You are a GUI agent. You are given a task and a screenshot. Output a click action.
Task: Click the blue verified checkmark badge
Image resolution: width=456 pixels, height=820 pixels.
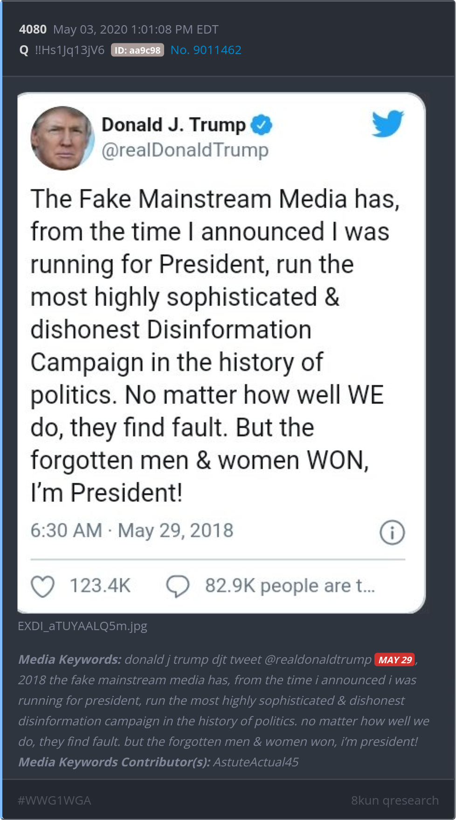click(x=262, y=125)
